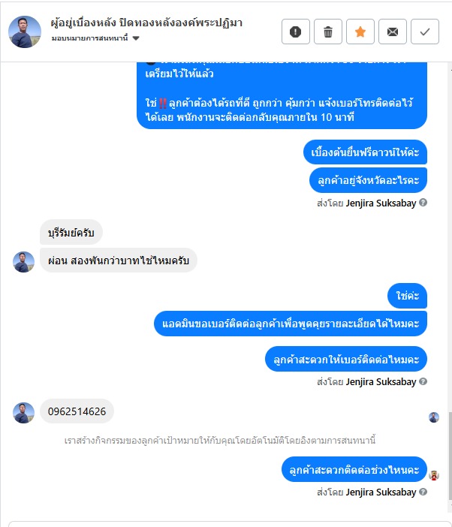Mark conversation unread with envelope icon
Image resolution: width=452 pixels, height=527 pixels.
392,32
